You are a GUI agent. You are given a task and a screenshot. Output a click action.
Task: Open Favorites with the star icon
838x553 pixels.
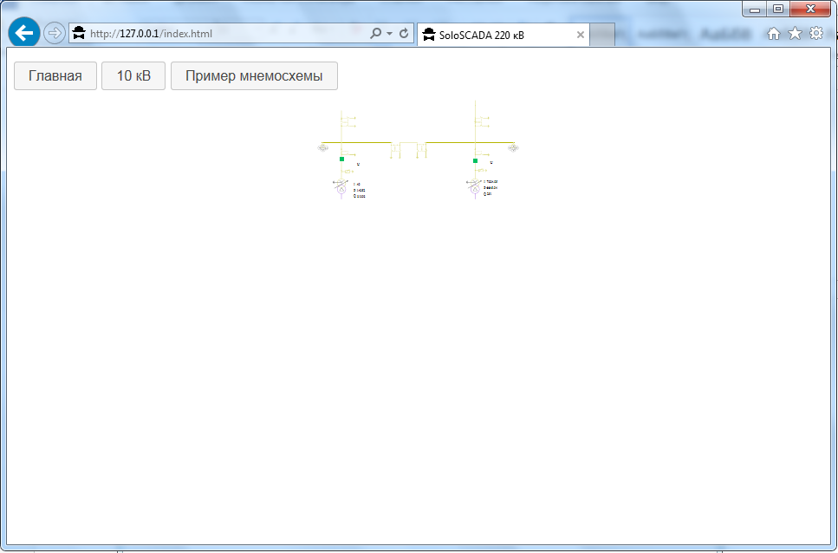(x=796, y=33)
